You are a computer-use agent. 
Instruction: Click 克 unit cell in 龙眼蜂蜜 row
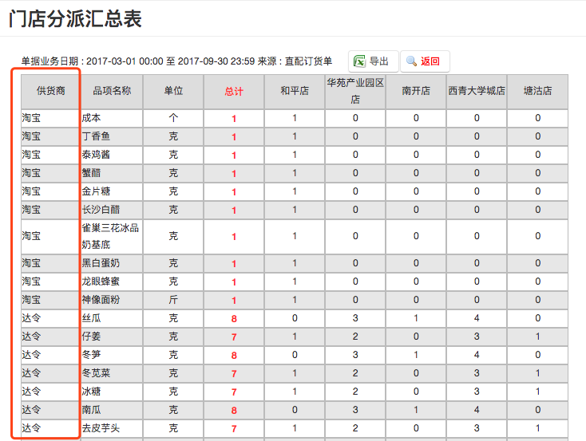(173, 282)
